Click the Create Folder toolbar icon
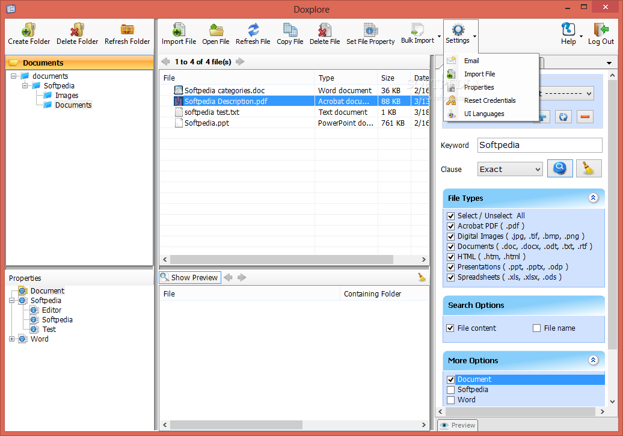This screenshot has width=623, height=436. (x=29, y=30)
